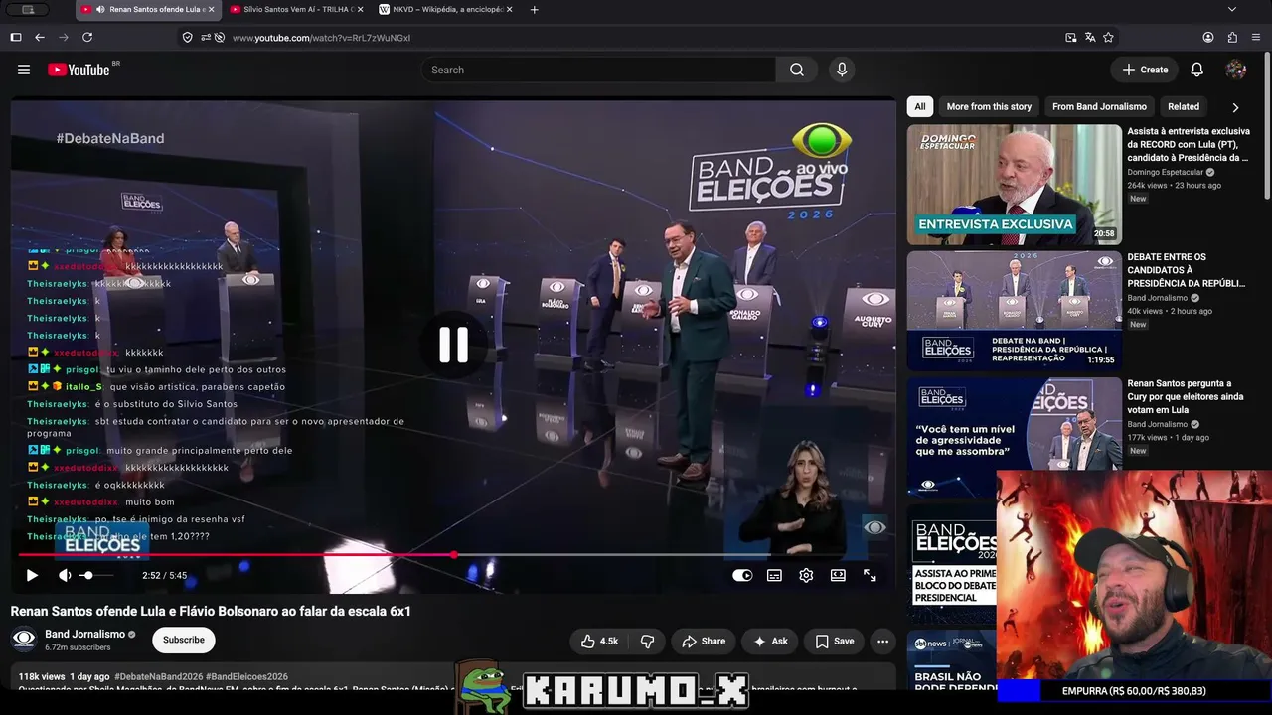Open the account avatar menu
The width and height of the screenshot is (1272, 715).
click(x=1236, y=70)
